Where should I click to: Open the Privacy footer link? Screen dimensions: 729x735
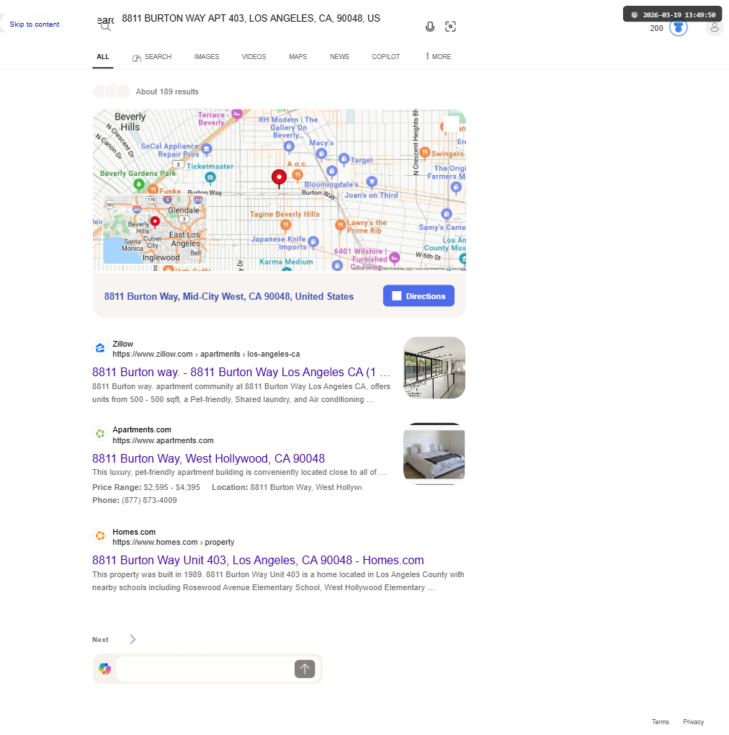(x=694, y=722)
